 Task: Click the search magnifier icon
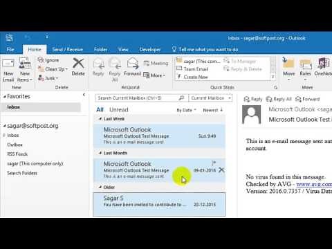(x=182, y=98)
